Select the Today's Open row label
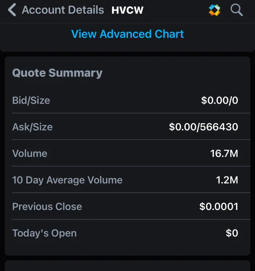This screenshot has width=255, height=271. point(44,233)
